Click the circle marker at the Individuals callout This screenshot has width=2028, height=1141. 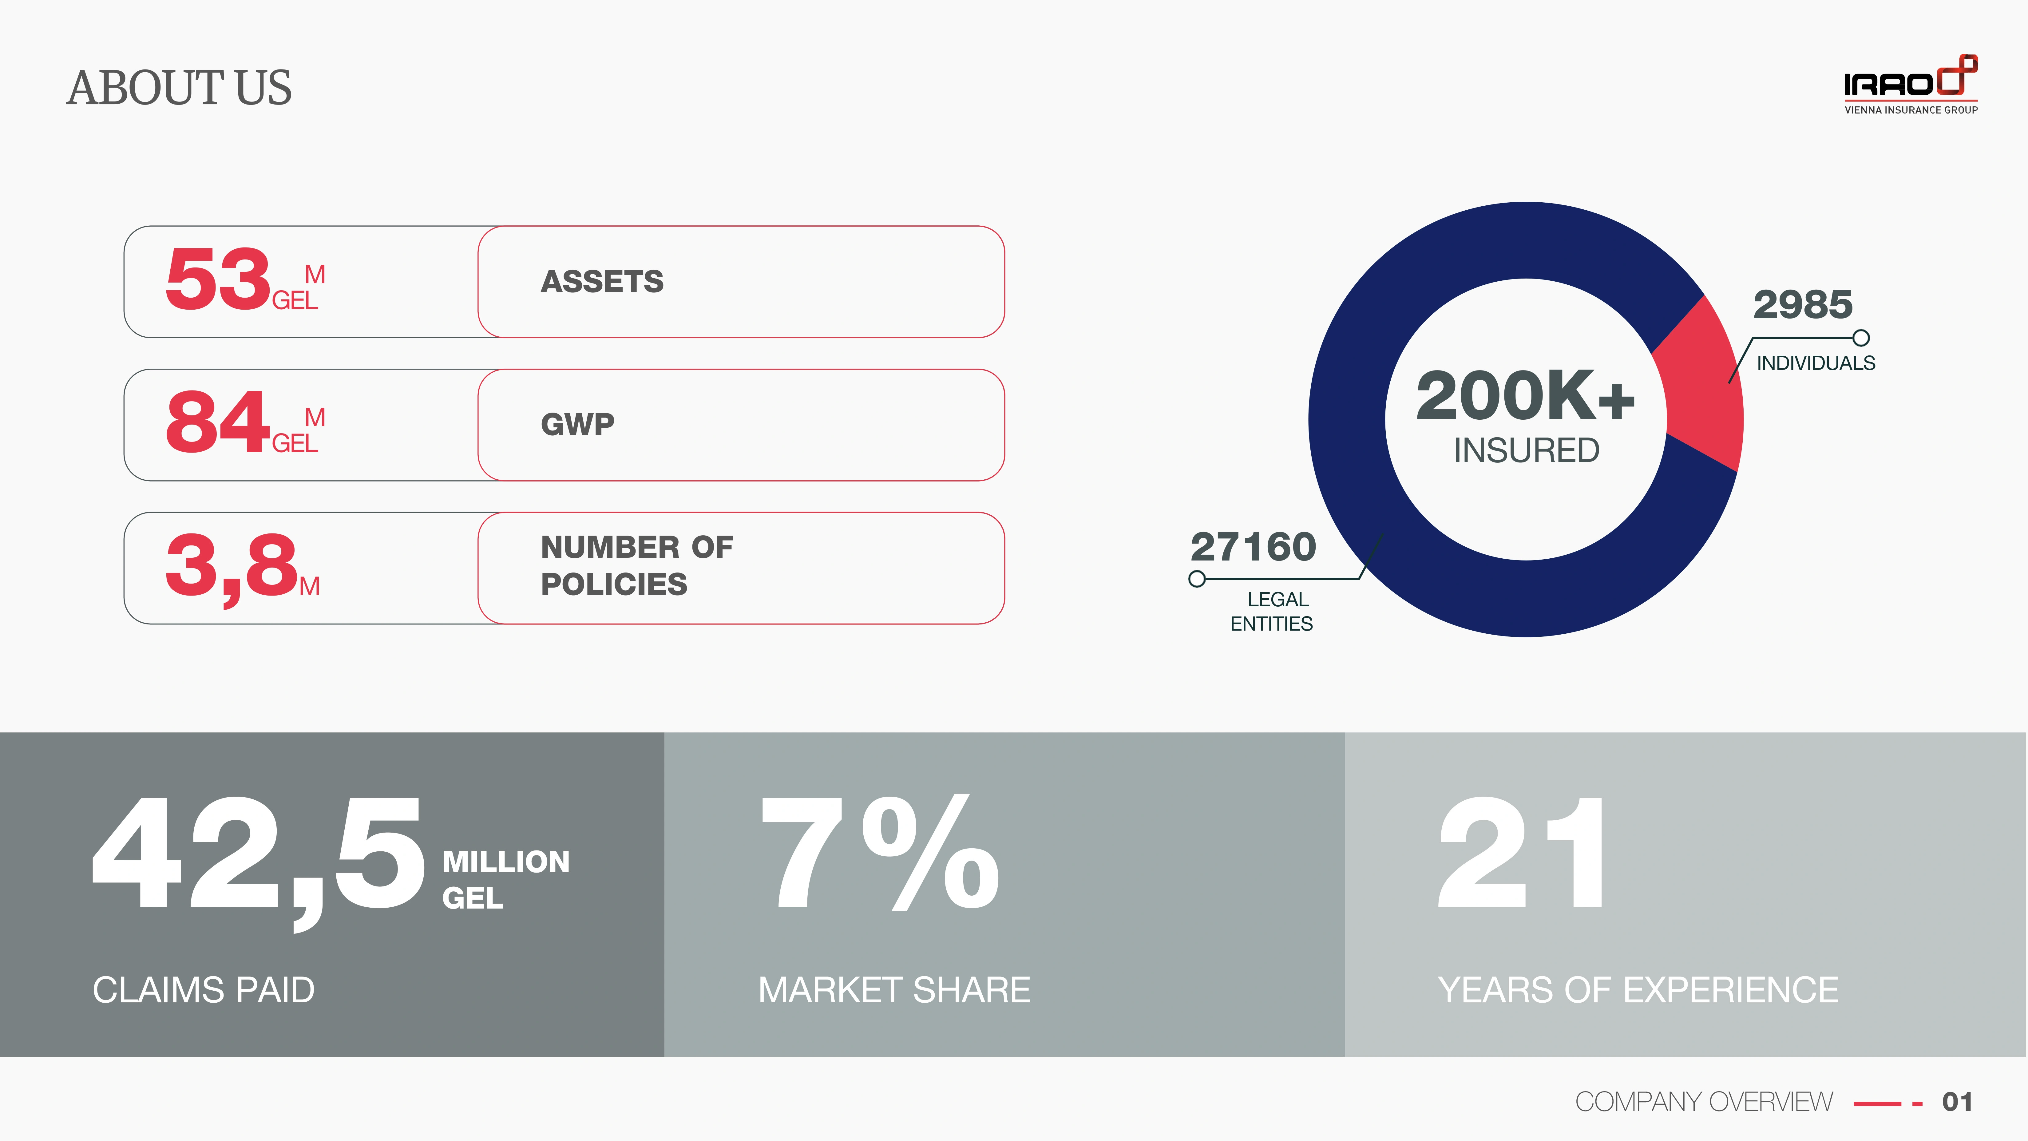(x=1861, y=338)
